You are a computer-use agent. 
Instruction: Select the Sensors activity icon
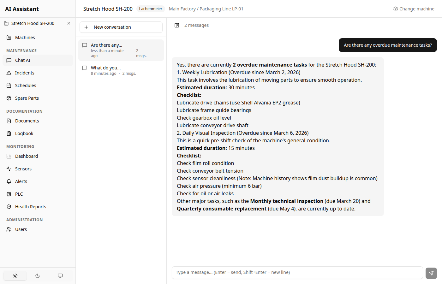[x=9, y=169]
